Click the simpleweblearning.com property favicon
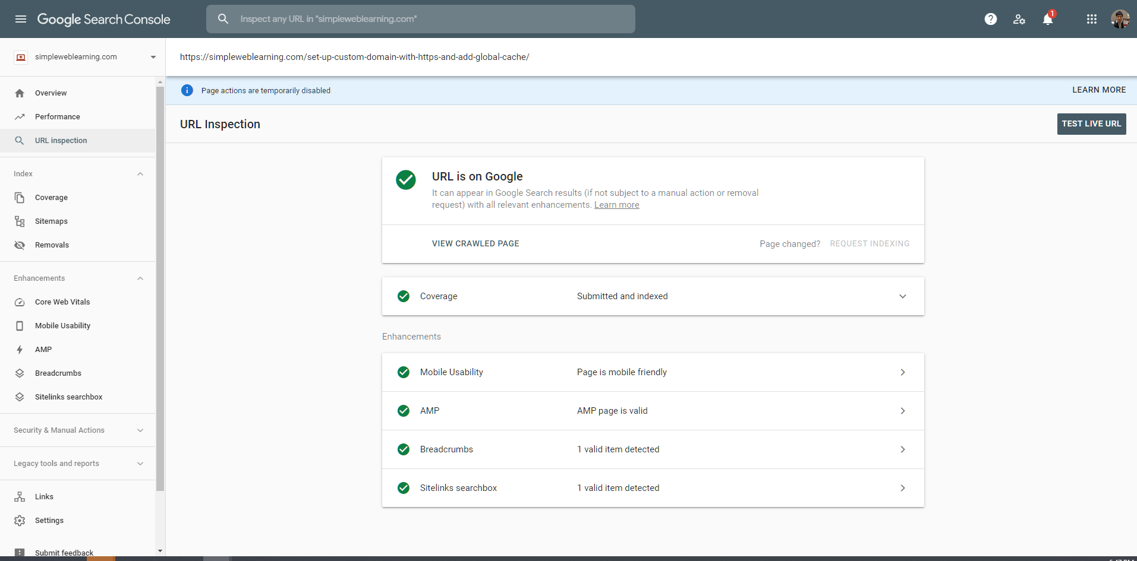 pyautogui.click(x=21, y=57)
